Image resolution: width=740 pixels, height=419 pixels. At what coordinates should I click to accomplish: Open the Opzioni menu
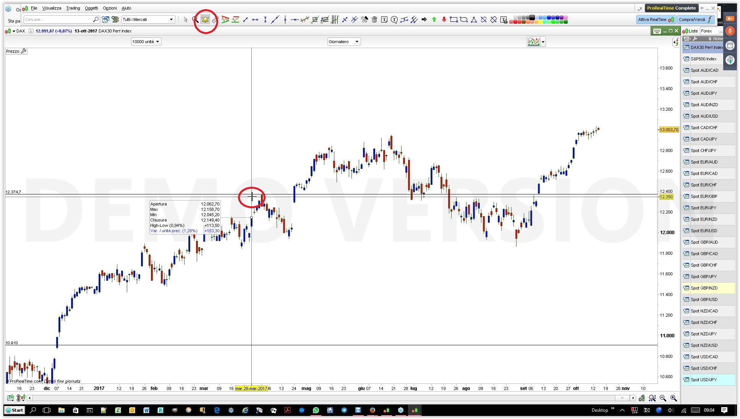110,8
